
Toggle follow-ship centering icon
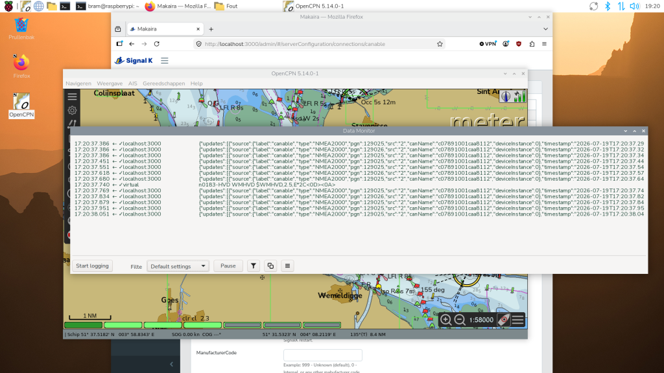[503, 320]
